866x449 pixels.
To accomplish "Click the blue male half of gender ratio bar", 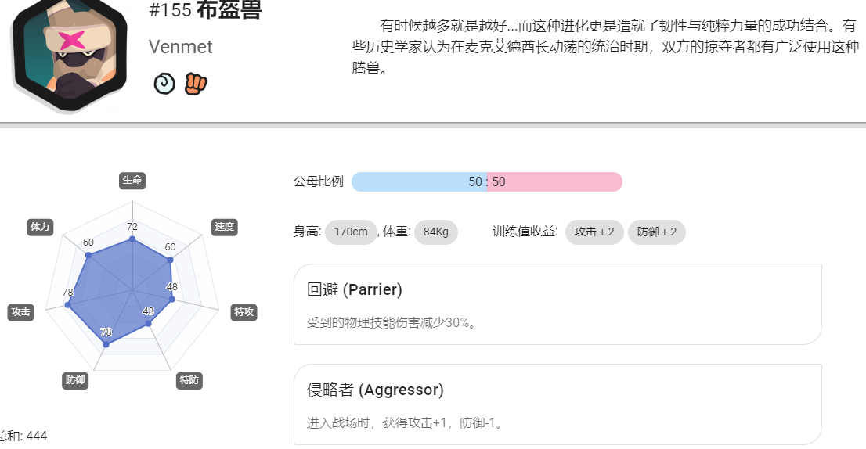I will [x=419, y=182].
